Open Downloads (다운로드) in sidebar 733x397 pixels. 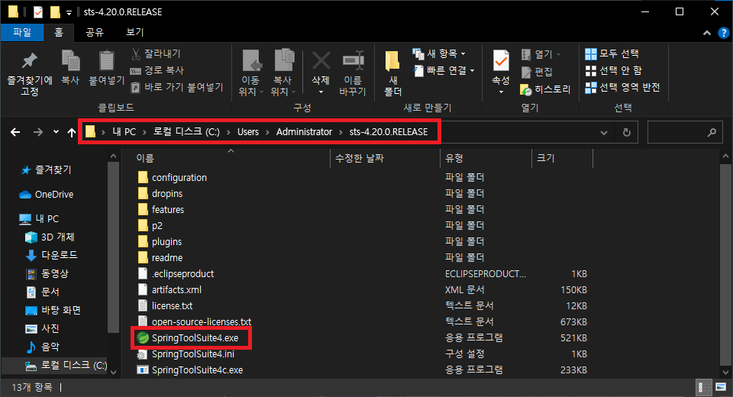click(x=51, y=255)
